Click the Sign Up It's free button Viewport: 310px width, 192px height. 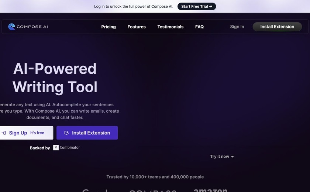(26, 133)
